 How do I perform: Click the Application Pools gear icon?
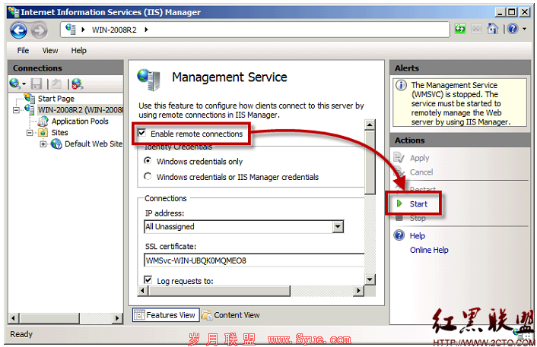pos(43,121)
